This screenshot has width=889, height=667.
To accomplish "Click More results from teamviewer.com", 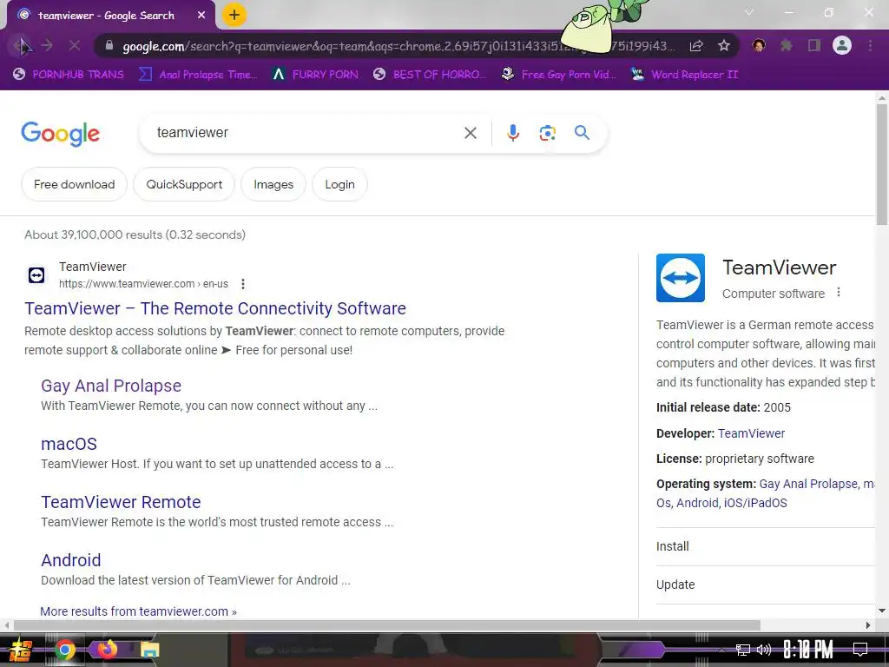I will 138,611.
